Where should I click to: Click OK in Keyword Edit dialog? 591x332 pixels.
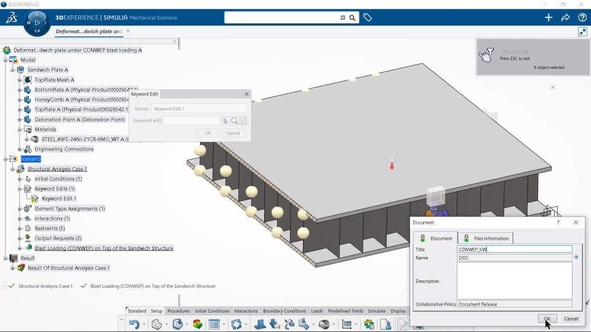pos(207,133)
